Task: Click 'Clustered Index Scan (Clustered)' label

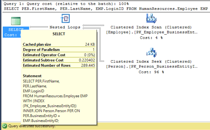Action: (151, 27)
